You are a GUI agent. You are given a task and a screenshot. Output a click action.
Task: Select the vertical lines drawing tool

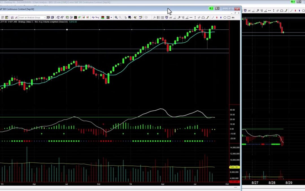click(x=158, y=18)
